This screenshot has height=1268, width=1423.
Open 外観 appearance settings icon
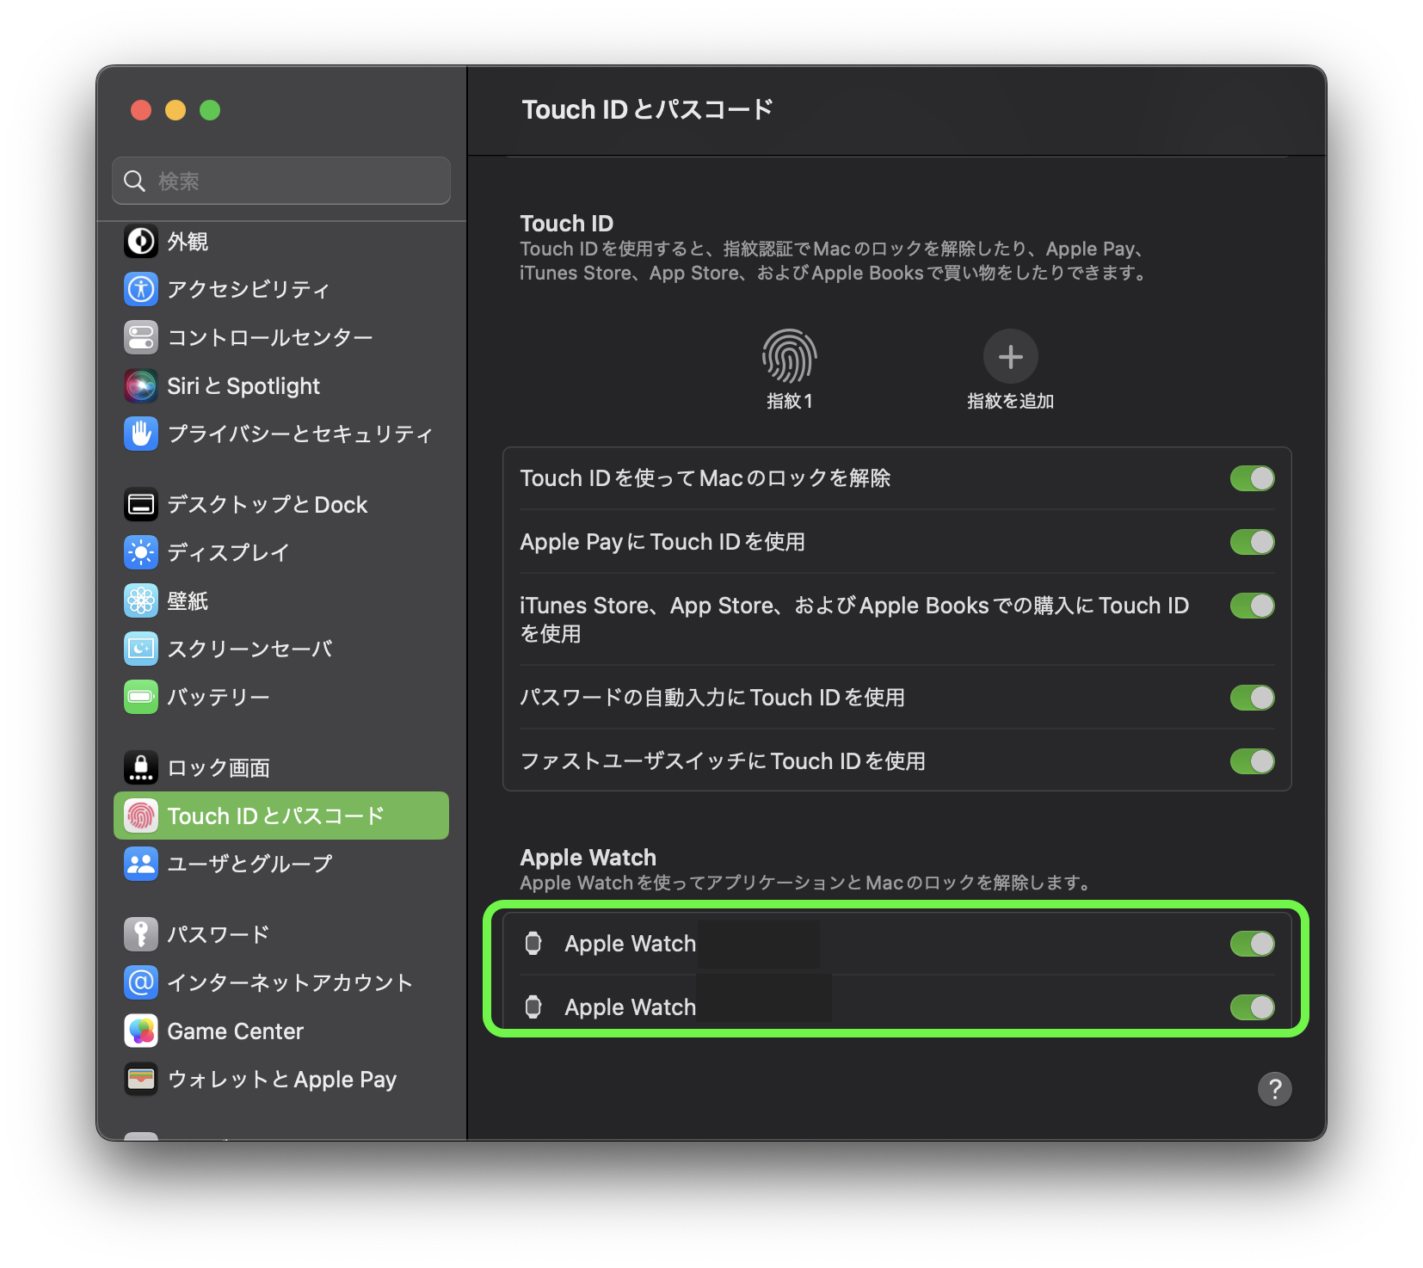(x=141, y=242)
